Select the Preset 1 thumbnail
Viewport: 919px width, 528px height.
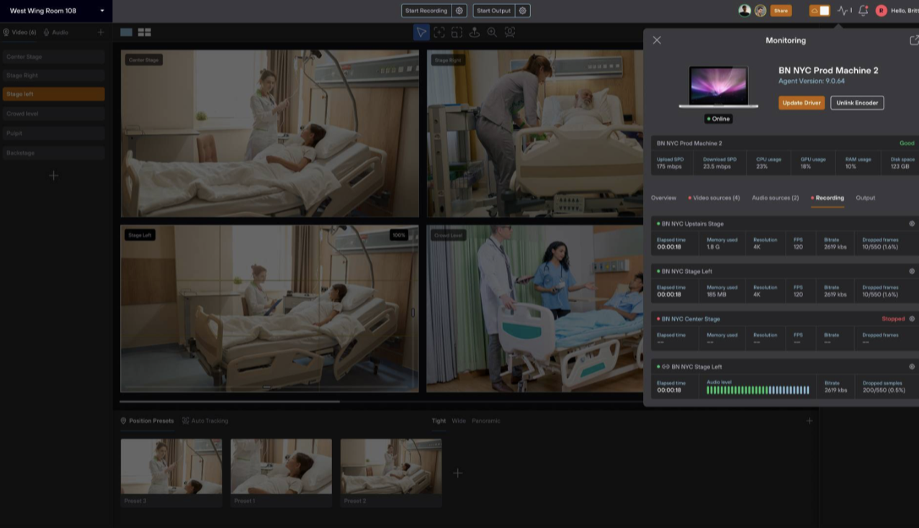coord(281,466)
